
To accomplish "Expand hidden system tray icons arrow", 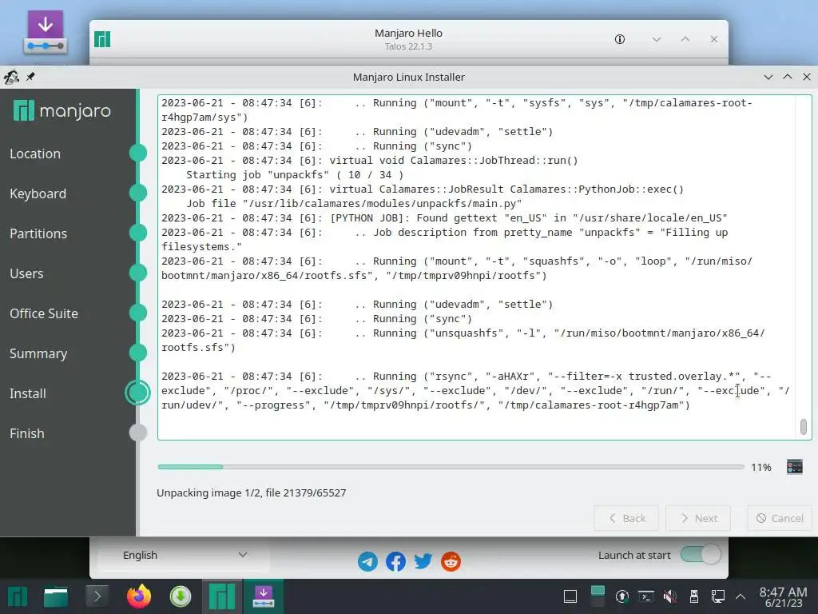I will click(x=741, y=596).
